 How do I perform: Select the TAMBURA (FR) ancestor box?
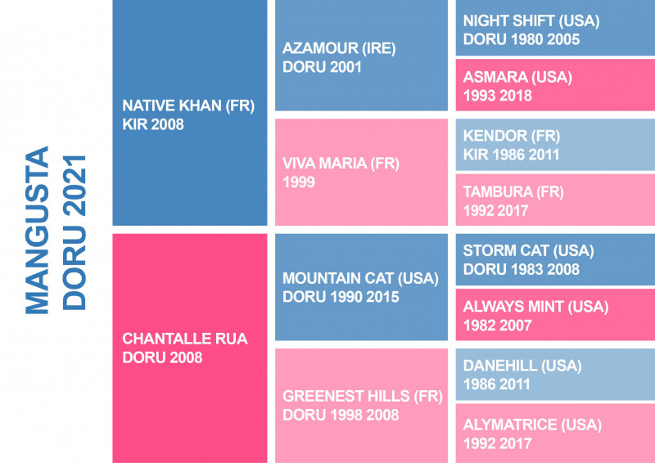click(555, 200)
